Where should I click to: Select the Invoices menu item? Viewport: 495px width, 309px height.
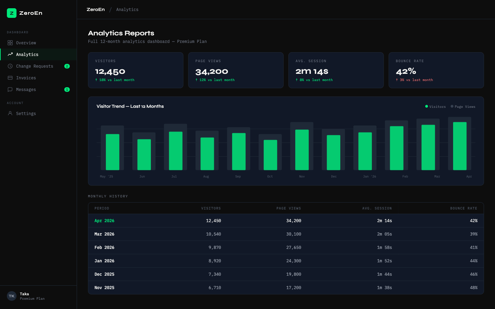[26, 78]
